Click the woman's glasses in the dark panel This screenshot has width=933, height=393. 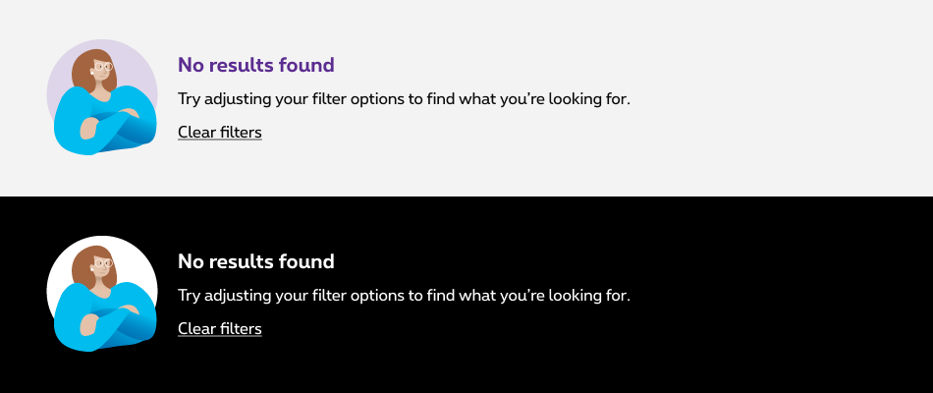click(x=102, y=266)
